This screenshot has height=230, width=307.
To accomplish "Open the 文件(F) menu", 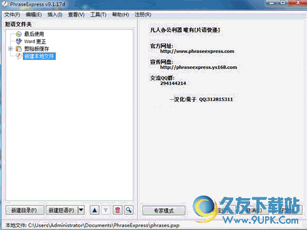I will 13,15.
